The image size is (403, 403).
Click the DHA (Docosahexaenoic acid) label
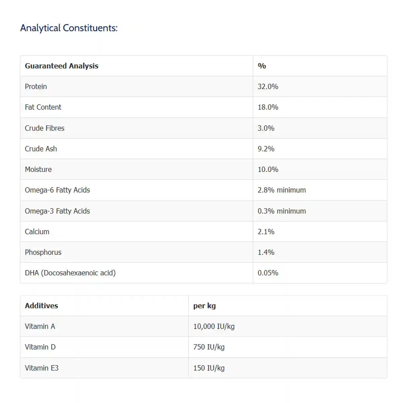70,273
